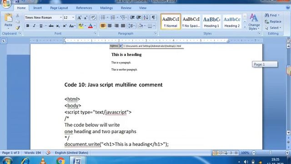Click the tab selector on ruler
Viewport: 291px width, 164px height.
(4, 41)
